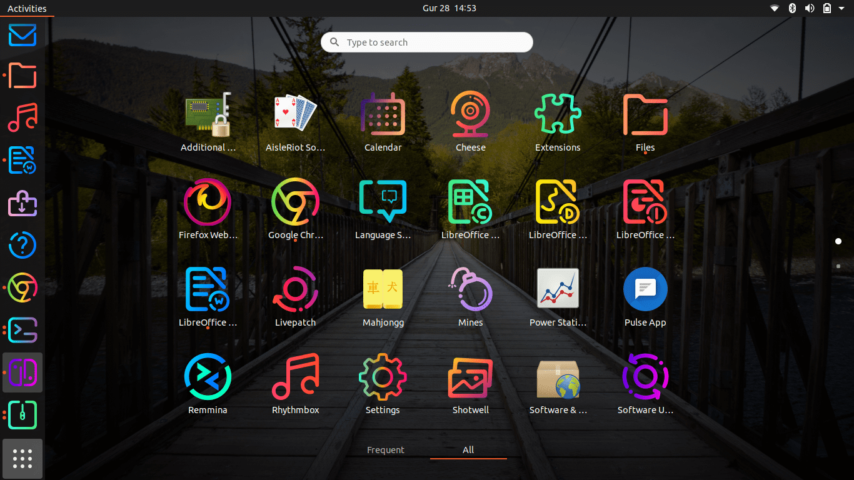Open the Files folder icon in dock
Screen dimensions: 854x480
(23, 75)
